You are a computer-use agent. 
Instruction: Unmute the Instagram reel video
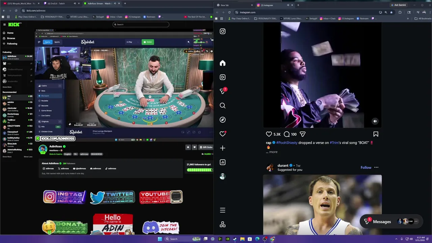(x=375, y=121)
